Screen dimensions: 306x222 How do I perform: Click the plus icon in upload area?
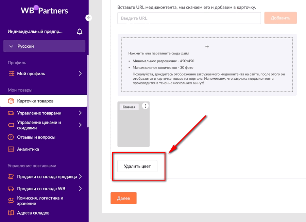(207, 47)
